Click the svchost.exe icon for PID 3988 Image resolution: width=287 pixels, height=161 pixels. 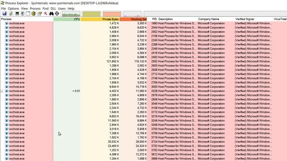point(7,159)
